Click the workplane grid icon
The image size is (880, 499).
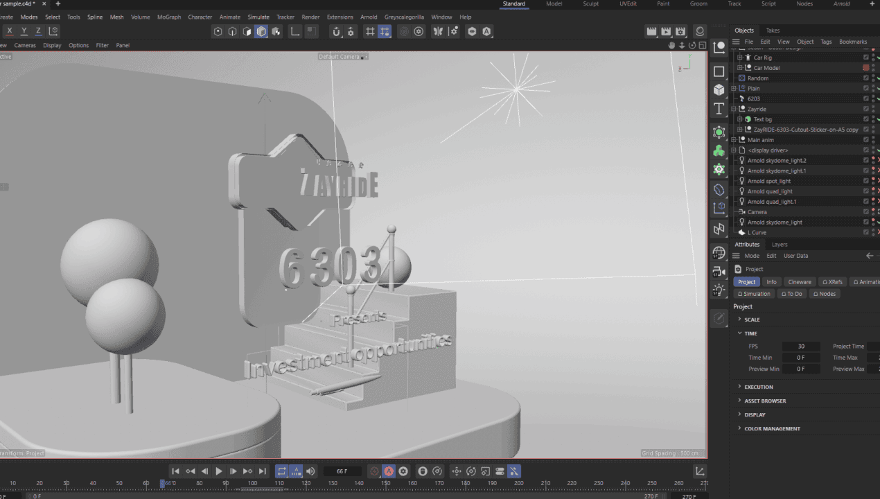[370, 31]
